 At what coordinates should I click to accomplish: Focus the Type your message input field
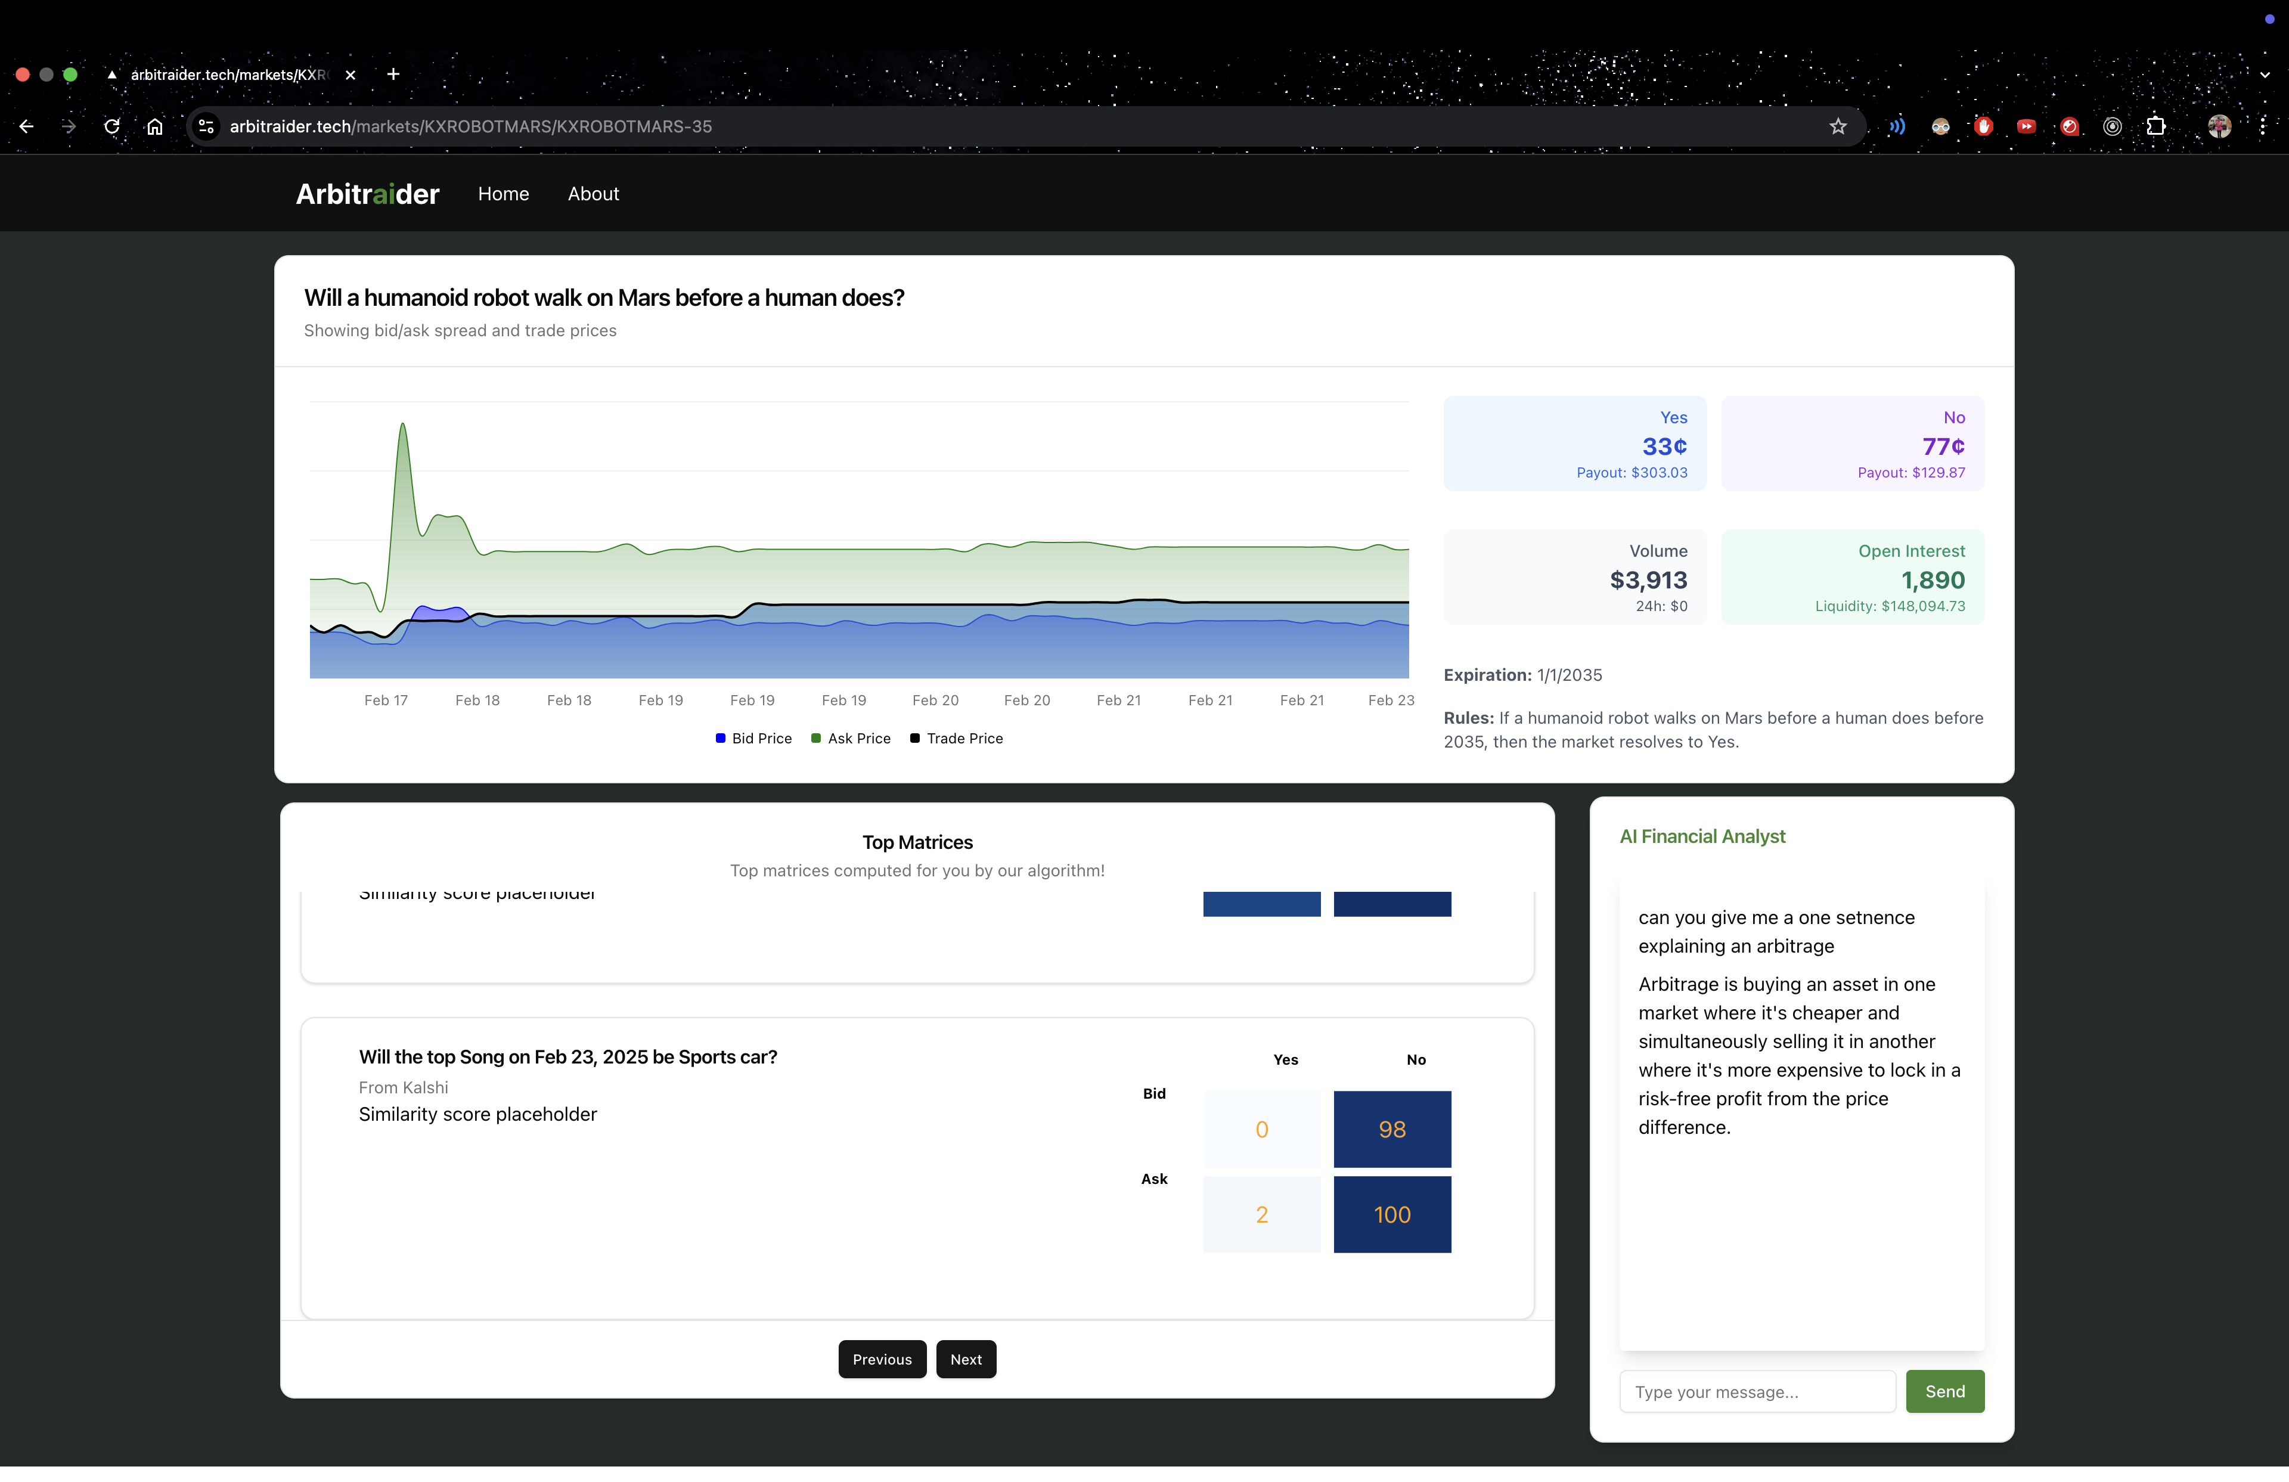(x=1756, y=1391)
